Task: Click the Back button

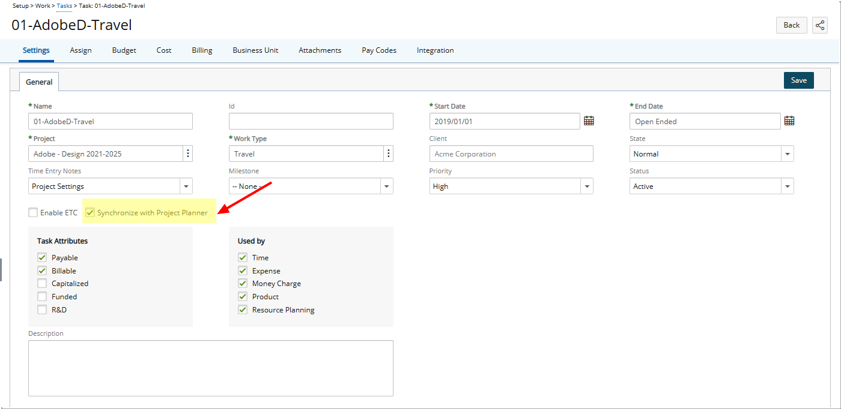Action: [792, 25]
